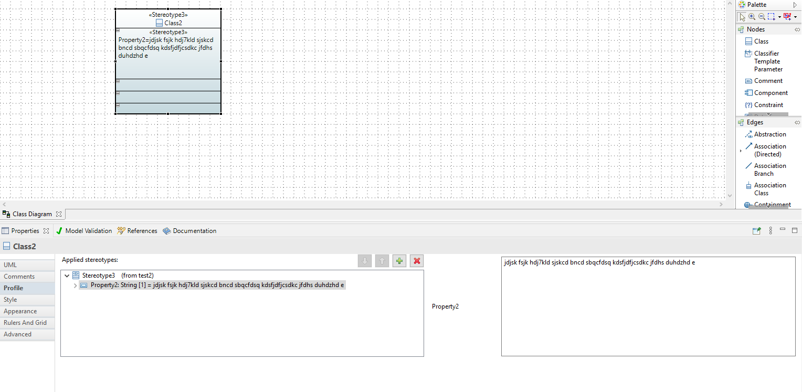
Task: Click the horizontal scrollbar left arrow of diagram
Action: (x=4, y=204)
